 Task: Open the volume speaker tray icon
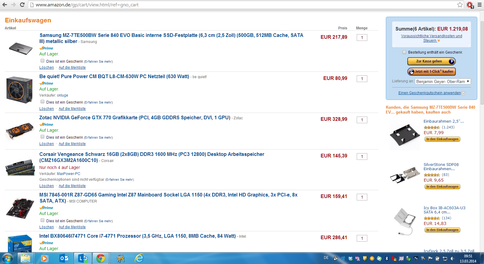(x=452, y=259)
